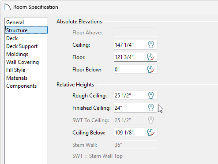Click the checked wrench icon beside Floor
Screen dimensions: 218x164
coord(151,57)
